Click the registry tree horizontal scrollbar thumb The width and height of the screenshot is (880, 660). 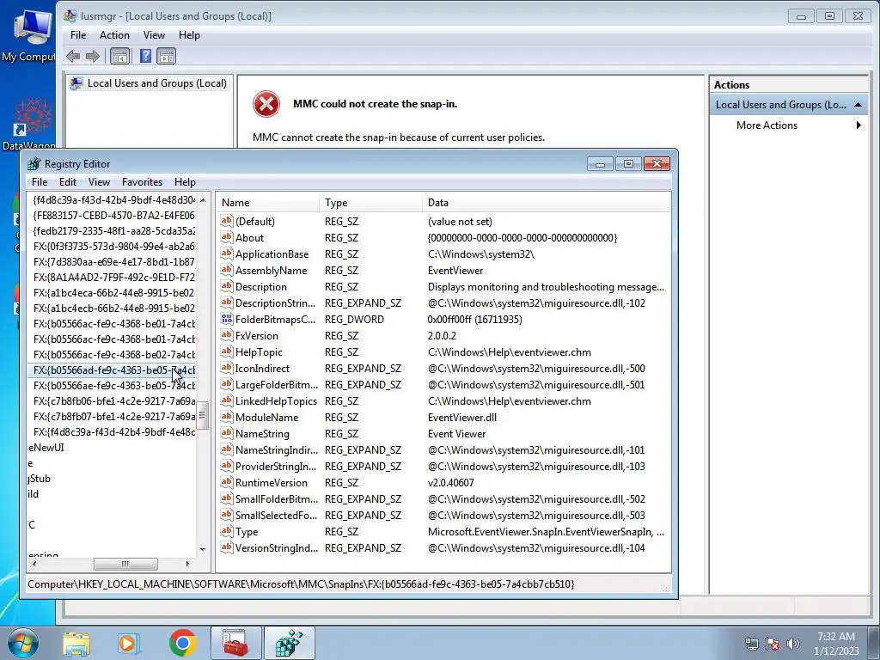(x=125, y=564)
